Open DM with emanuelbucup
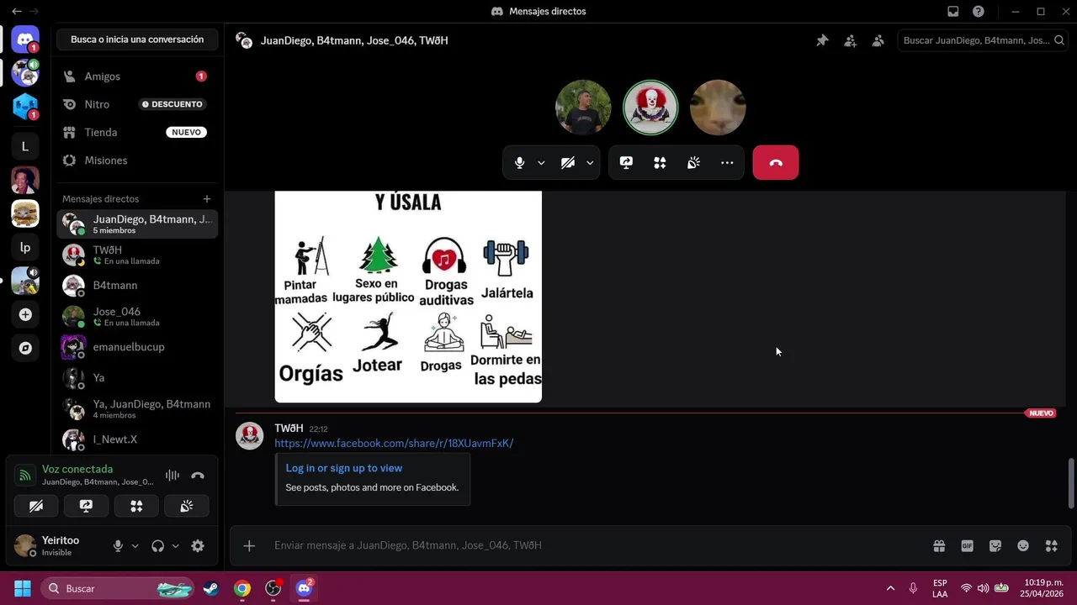Image resolution: width=1077 pixels, height=605 pixels. pyautogui.click(x=137, y=347)
